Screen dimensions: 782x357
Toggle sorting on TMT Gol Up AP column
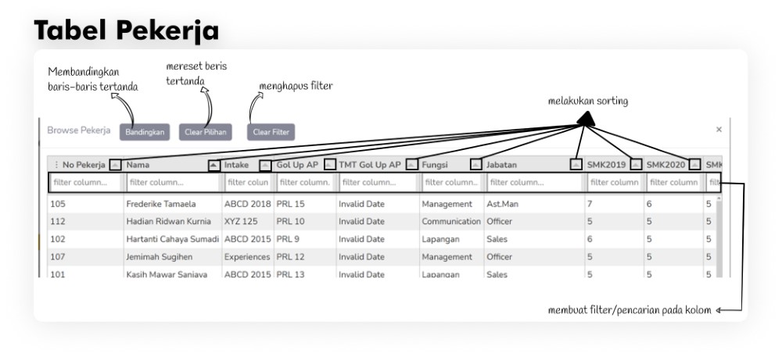point(412,165)
